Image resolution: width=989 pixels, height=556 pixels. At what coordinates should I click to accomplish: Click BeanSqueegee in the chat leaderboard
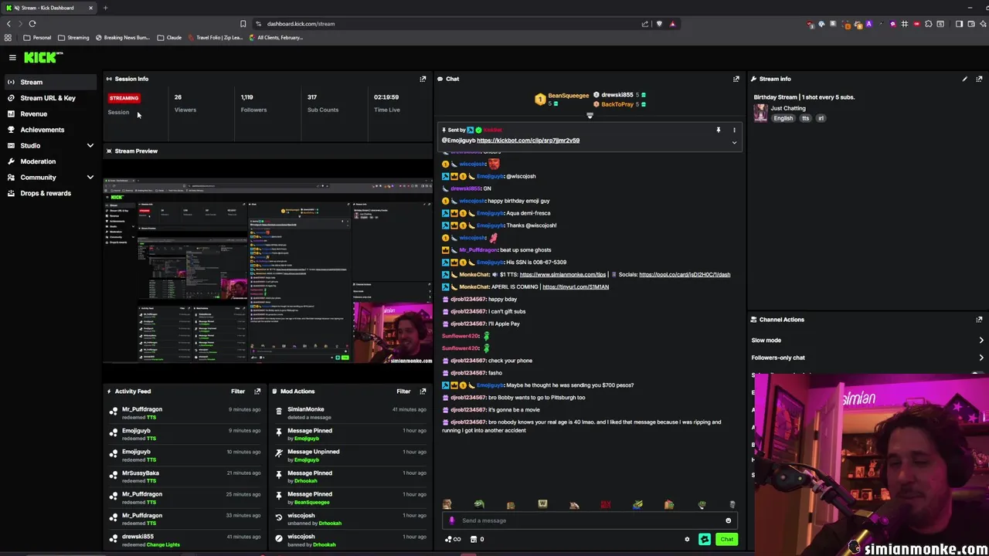tap(568, 96)
